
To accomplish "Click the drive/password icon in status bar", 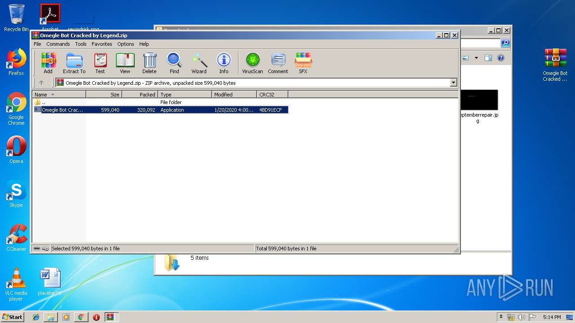I will click(41, 249).
